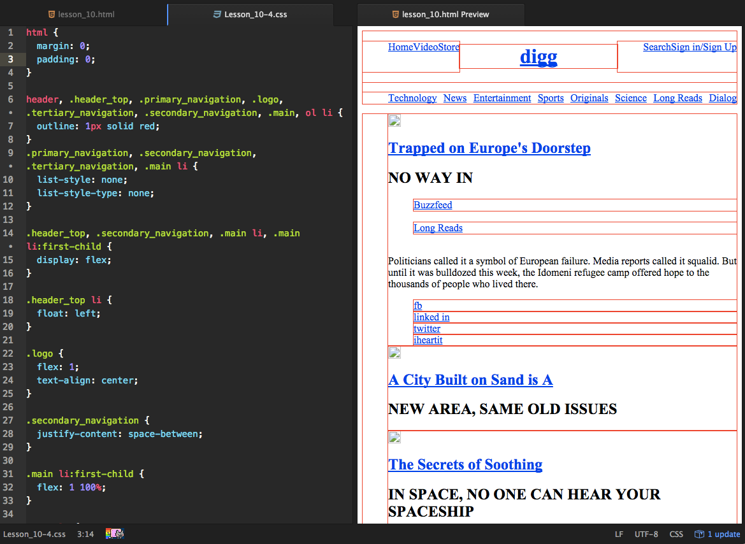Open the Store link in preview
745x544 pixels.
tap(449, 47)
